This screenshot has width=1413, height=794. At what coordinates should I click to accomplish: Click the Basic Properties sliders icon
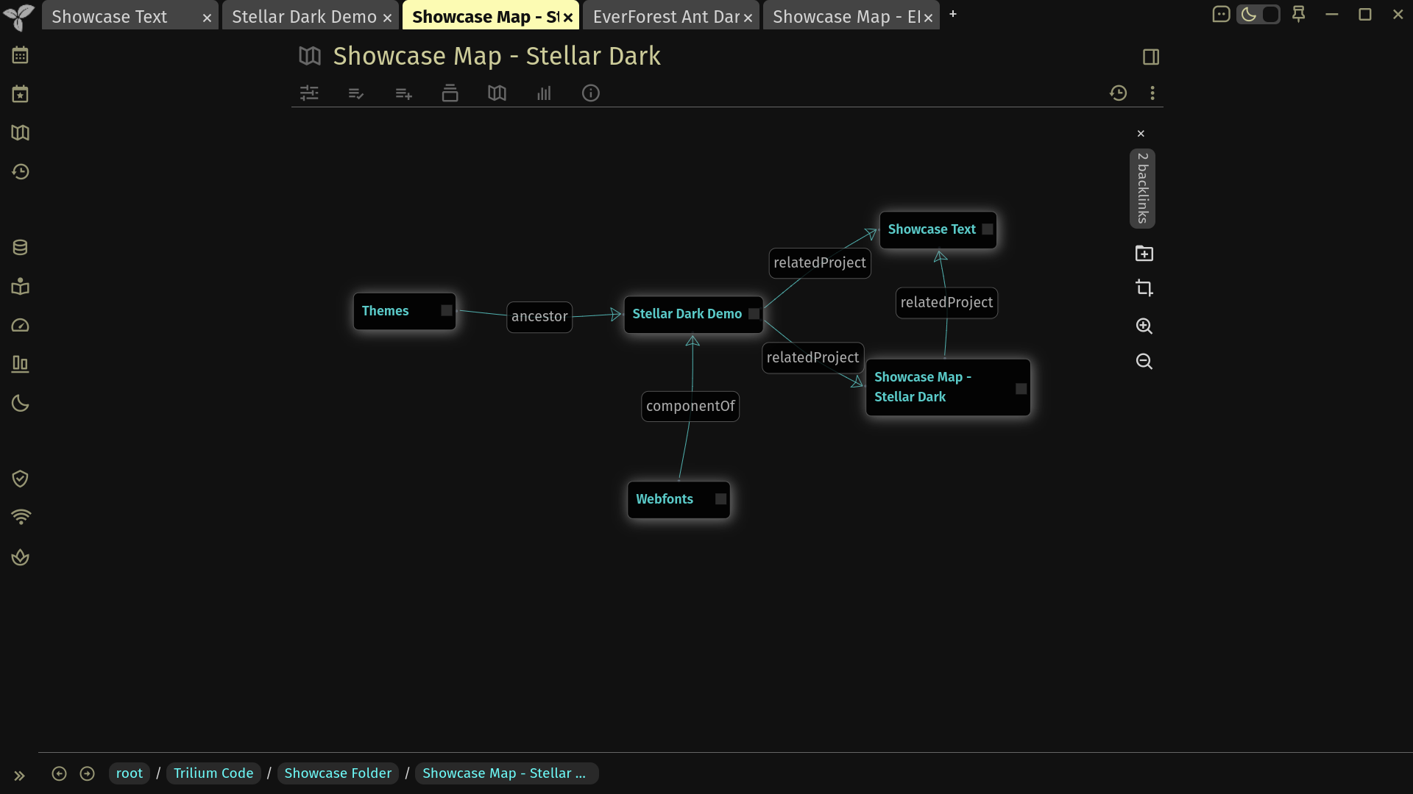[x=309, y=93]
